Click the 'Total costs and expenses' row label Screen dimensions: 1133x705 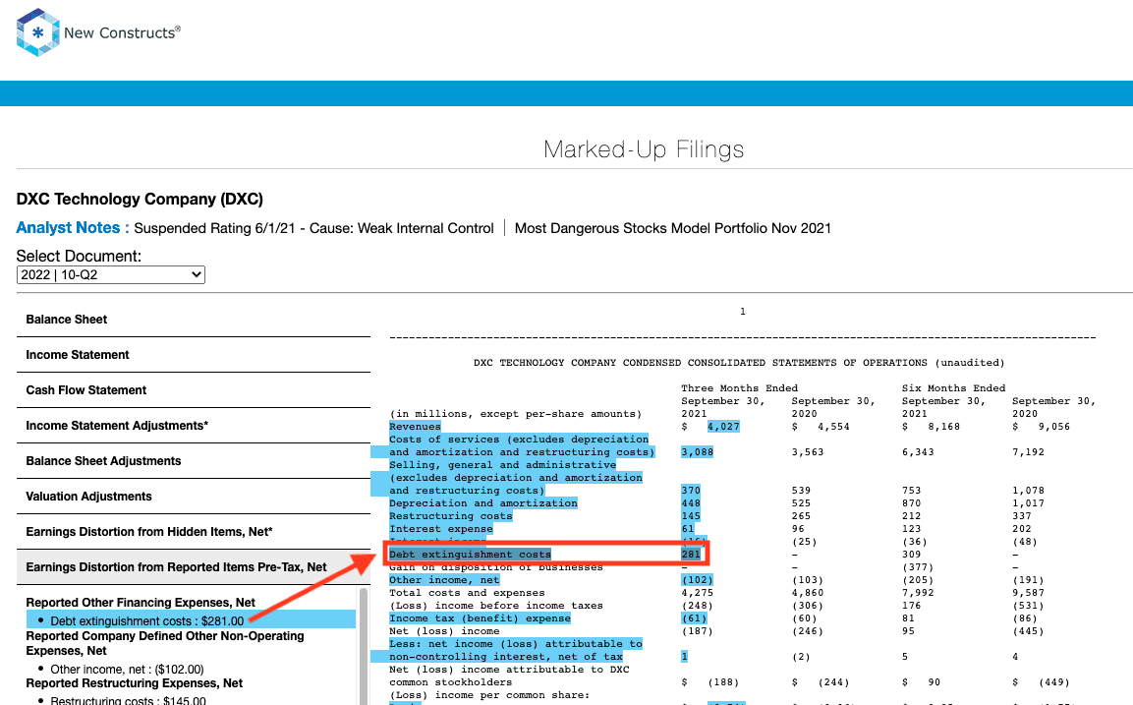pos(467,593)
